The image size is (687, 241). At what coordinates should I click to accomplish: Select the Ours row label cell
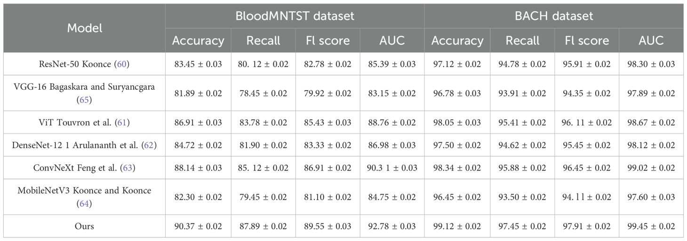(x=84, y=226)
